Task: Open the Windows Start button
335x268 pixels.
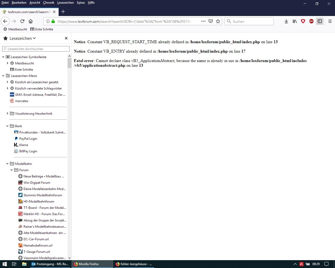Action: pyautogui.click(x=4, y=264)
